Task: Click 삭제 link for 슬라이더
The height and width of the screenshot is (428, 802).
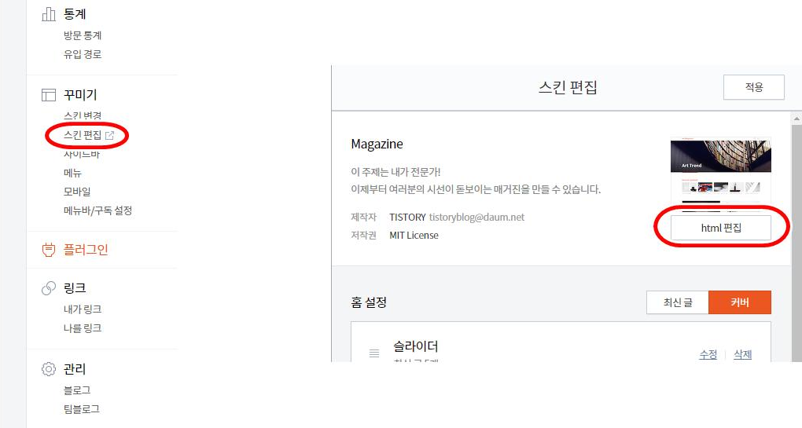Action: 743,354
